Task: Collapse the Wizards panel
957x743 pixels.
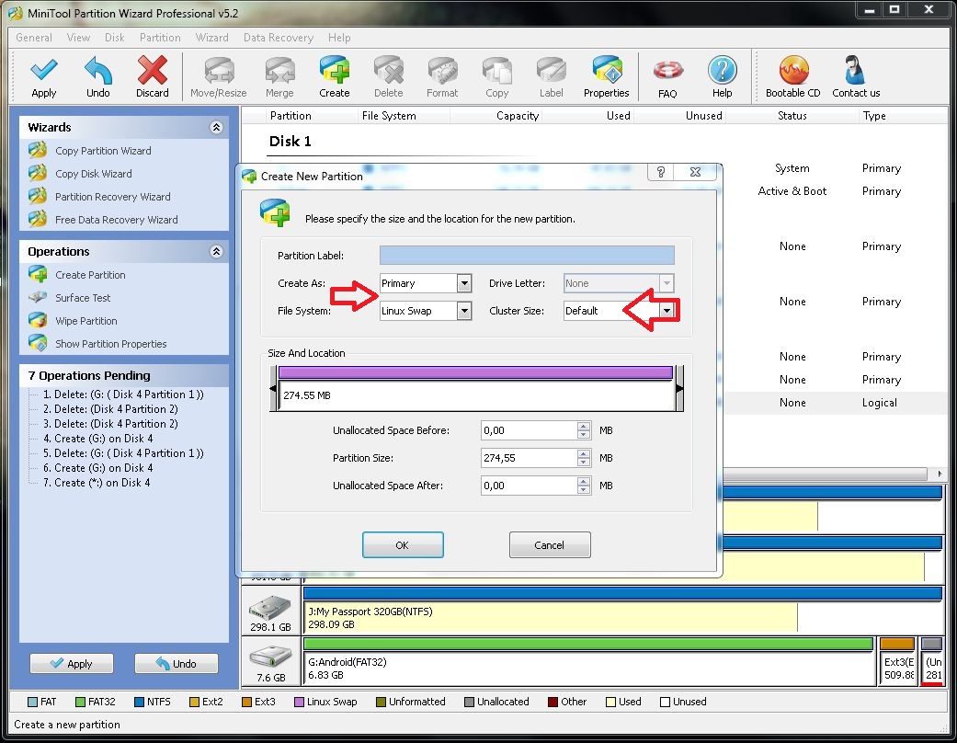Action: point(216,127)
